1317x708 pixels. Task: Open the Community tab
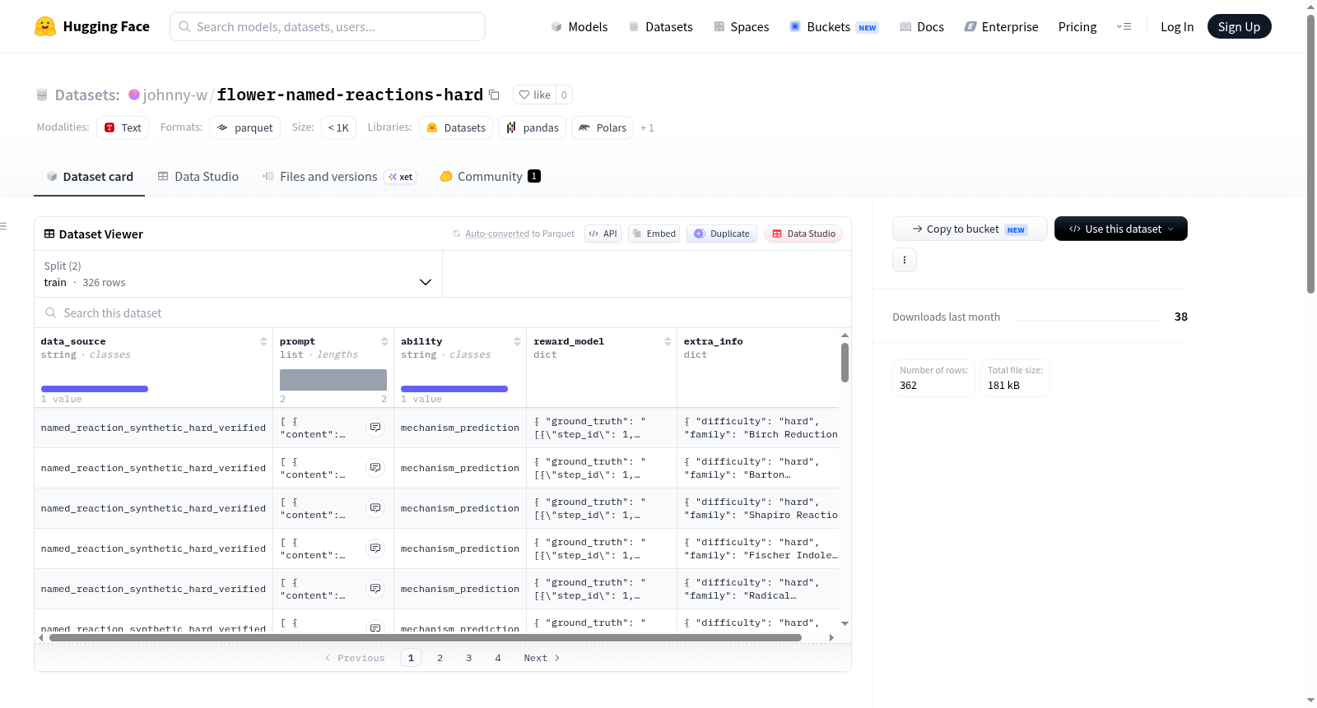pos(490,177)
